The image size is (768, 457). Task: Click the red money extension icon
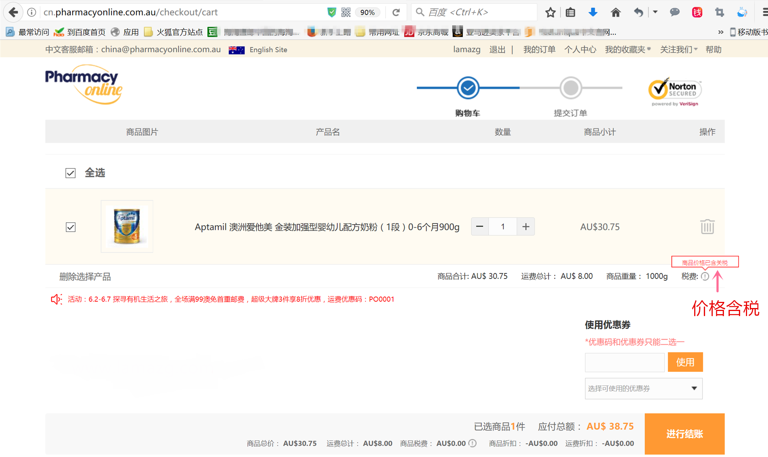click(x=697, y=12)
